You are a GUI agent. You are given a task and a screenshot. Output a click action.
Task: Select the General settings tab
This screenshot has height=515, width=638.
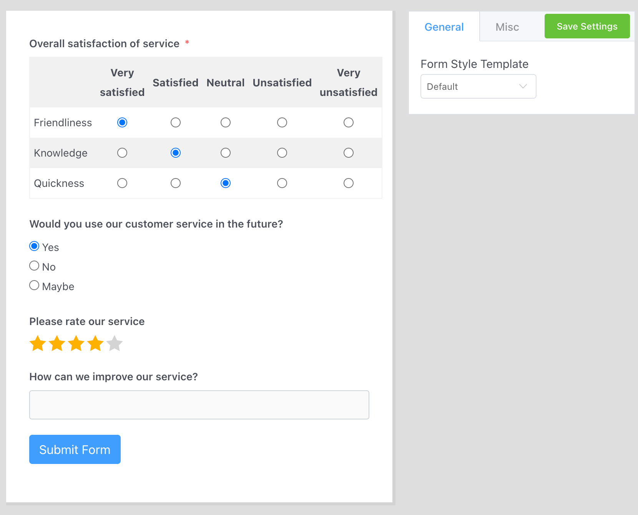point(444,26)
